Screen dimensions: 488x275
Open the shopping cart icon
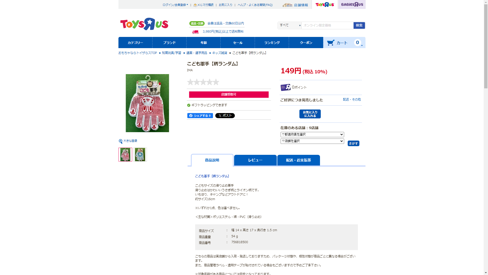331,43
